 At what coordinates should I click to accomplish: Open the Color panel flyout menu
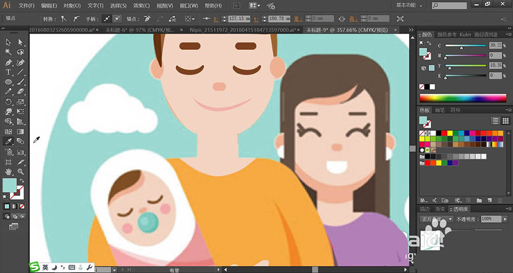[x=508, y=34]
